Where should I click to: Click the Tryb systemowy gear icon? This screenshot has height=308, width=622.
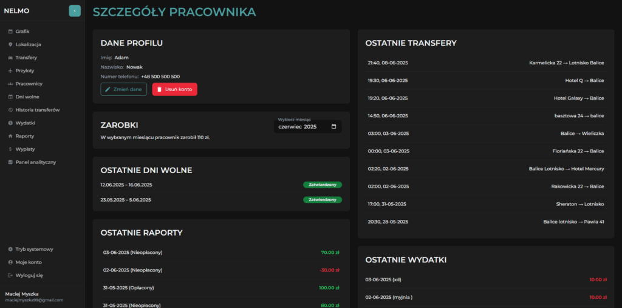click(x=10, y=249)
